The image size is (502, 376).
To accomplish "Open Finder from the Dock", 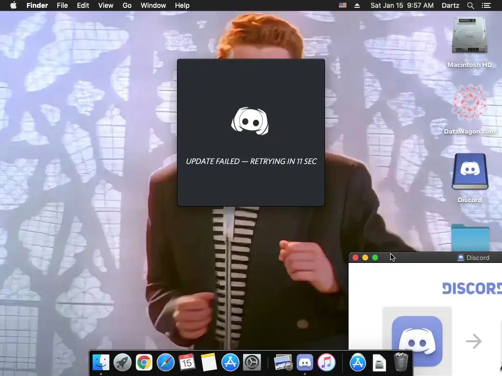I will [x=101, y=362].
